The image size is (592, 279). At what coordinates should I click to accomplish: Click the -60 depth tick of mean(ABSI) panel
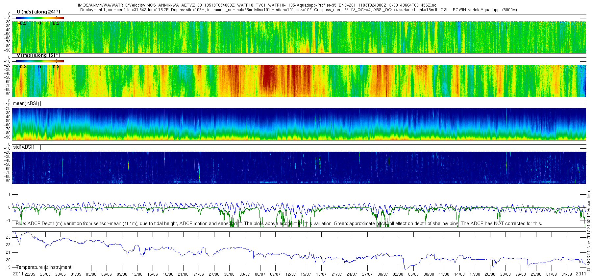coord(7,125)
